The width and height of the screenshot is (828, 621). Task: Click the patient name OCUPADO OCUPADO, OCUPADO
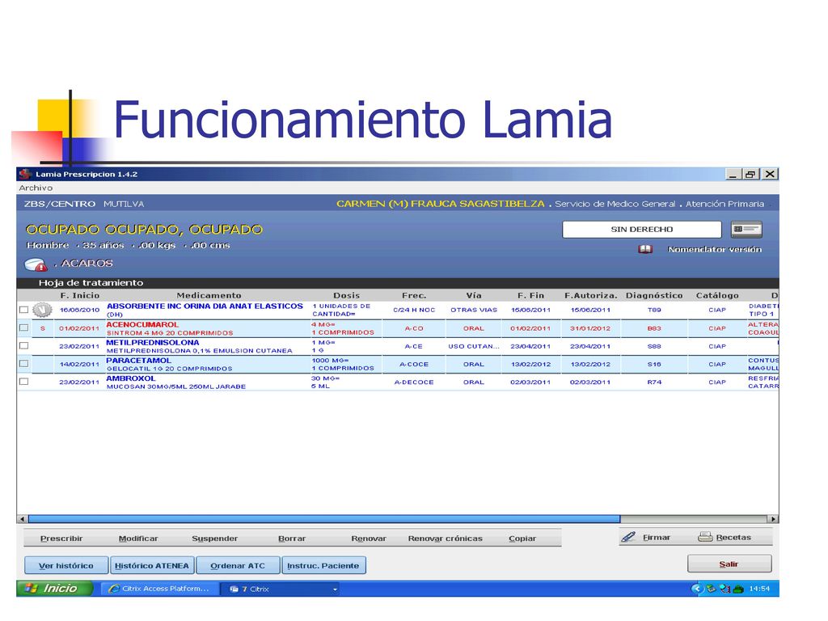[144, 229]
